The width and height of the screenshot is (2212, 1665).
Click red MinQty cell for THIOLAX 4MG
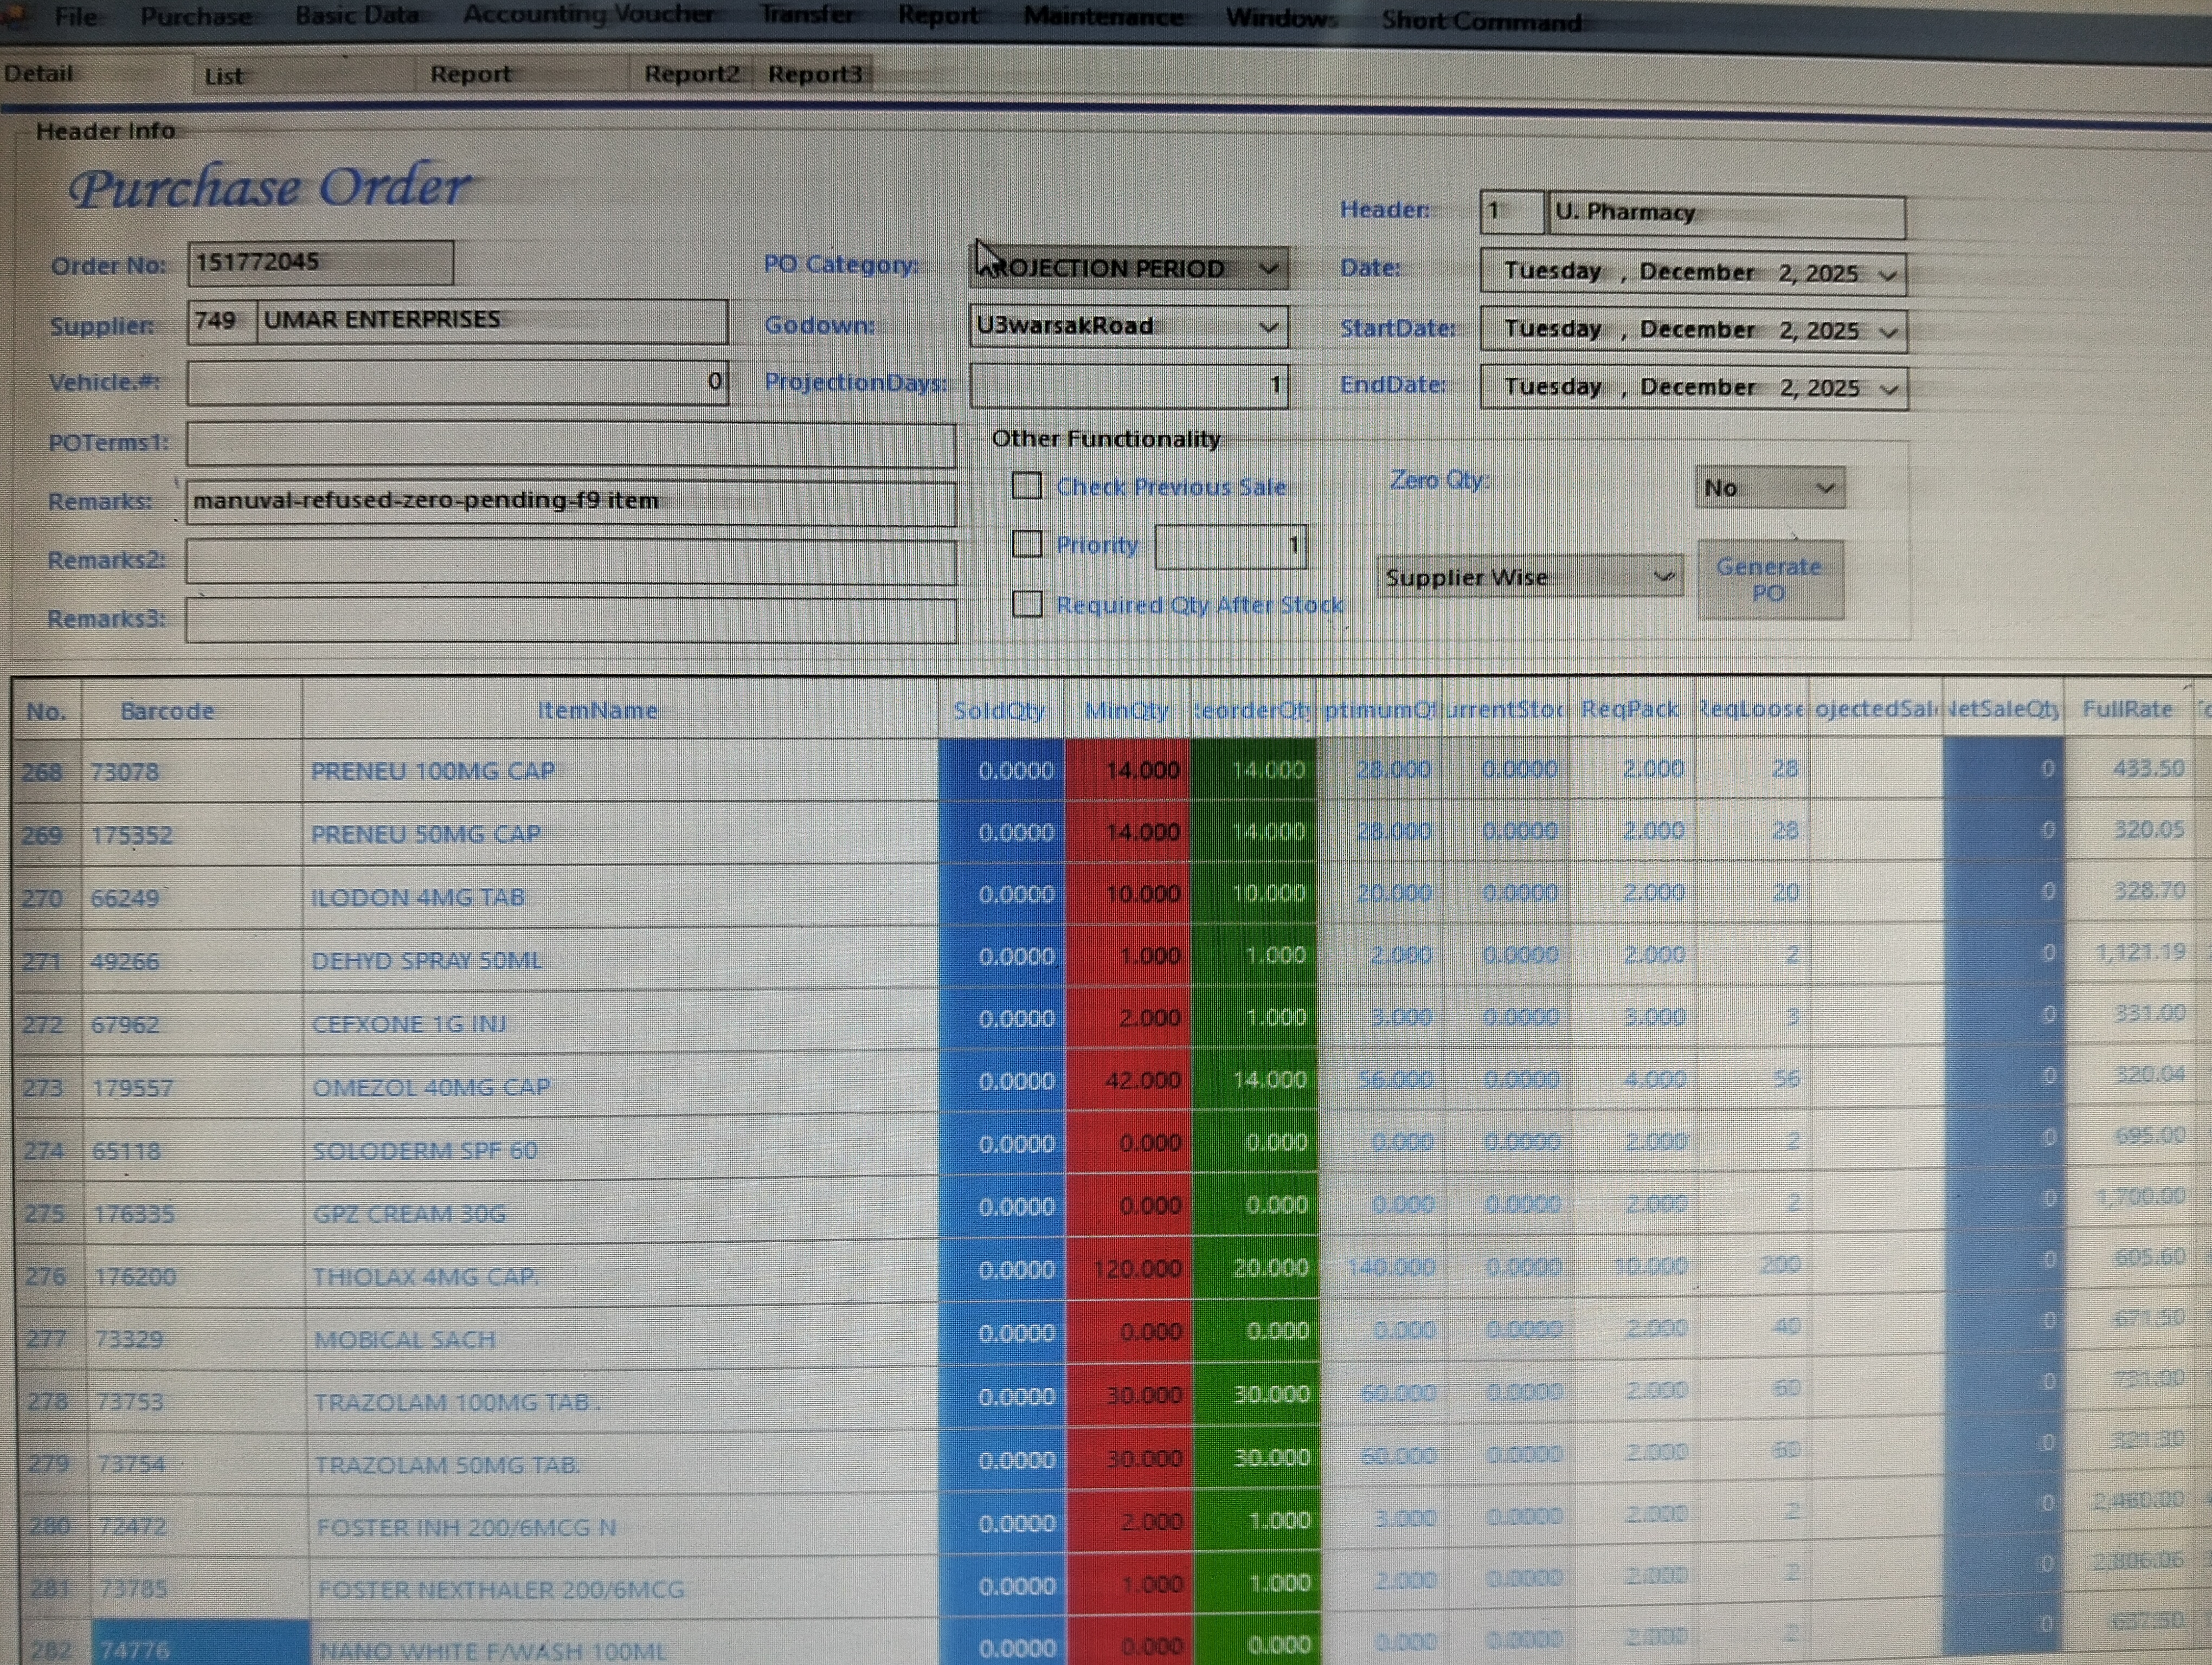click(x=1128, y=1268)
